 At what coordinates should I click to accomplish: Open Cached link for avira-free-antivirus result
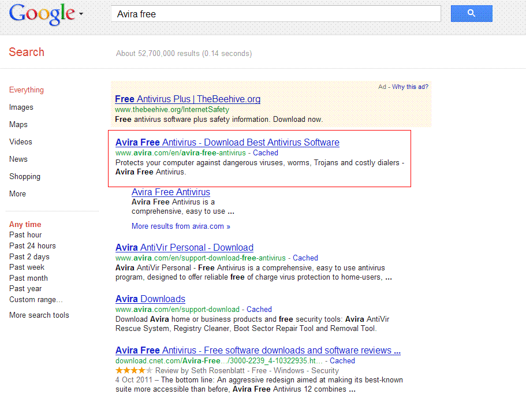(266, 152)
